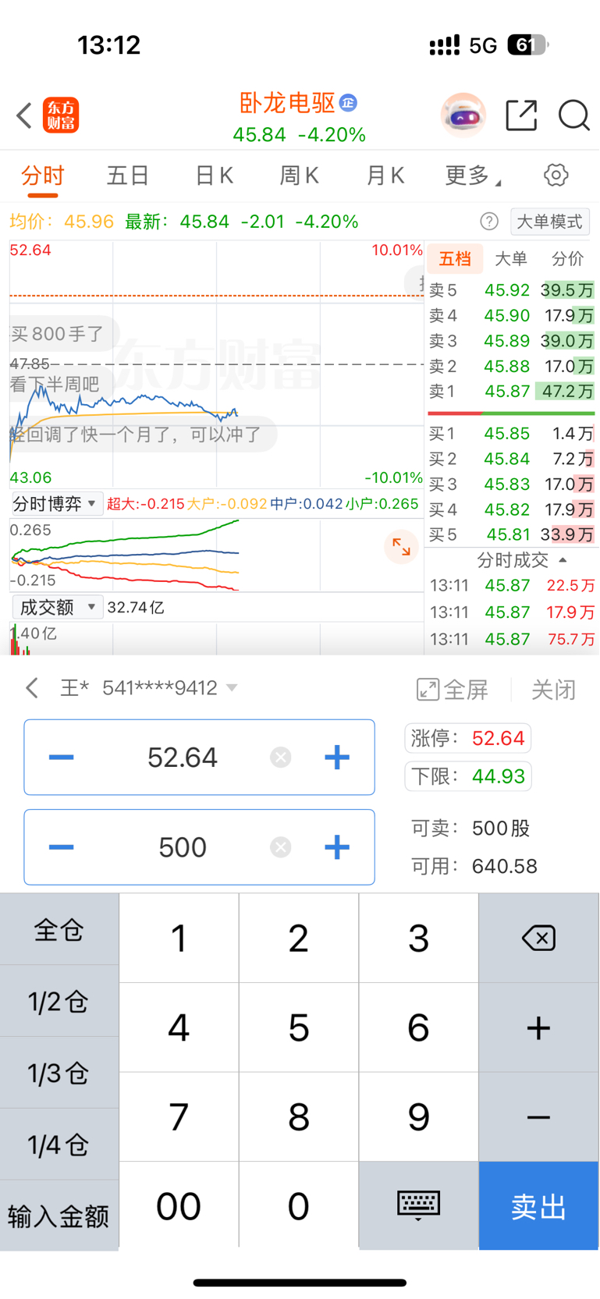Go back using arrow before 王*
Image resolution: width=600 pixels, height=1299 pixels.
click(32, 688)
